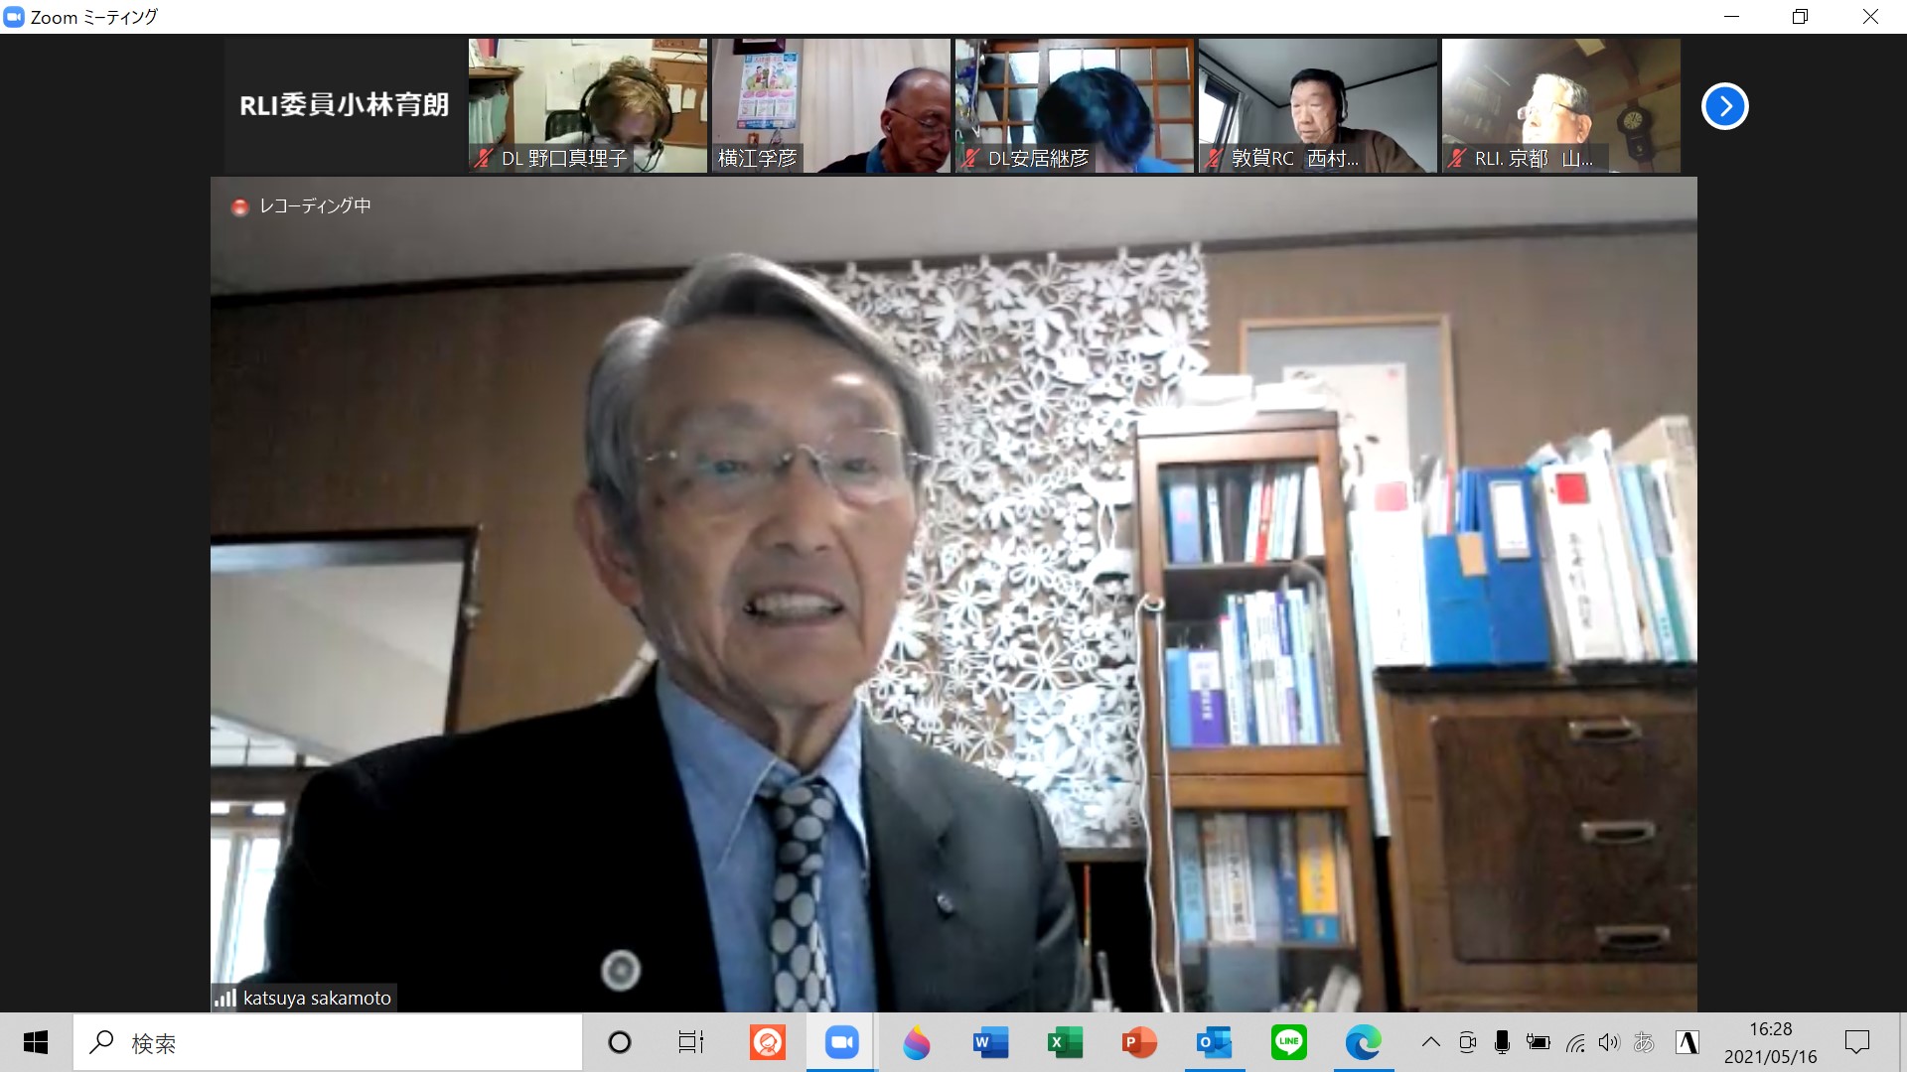
Task: Click the Task View icon
Action: [690, 1042]
